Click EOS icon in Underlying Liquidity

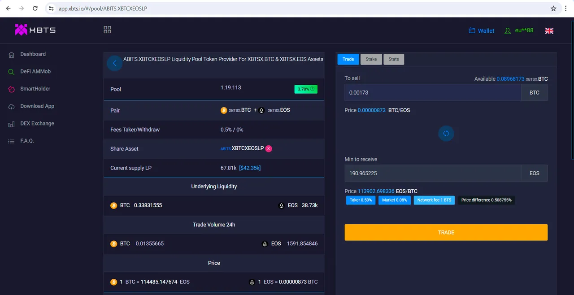[x=281, y=205]
